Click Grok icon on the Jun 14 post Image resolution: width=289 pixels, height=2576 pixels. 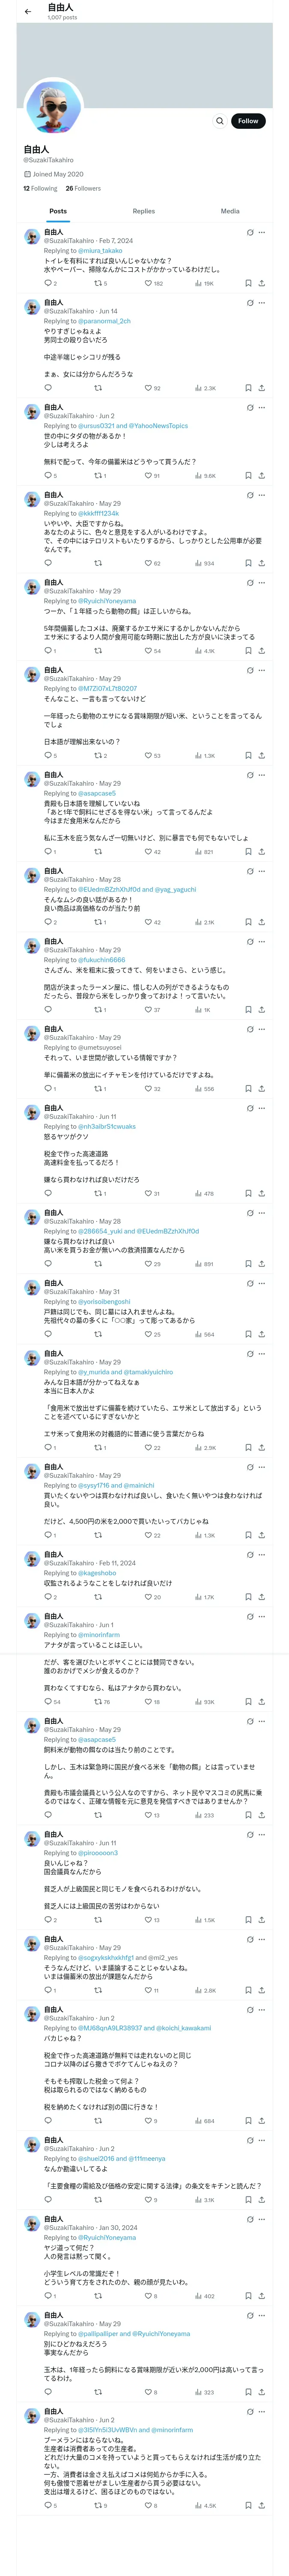[x=249, y=302]
